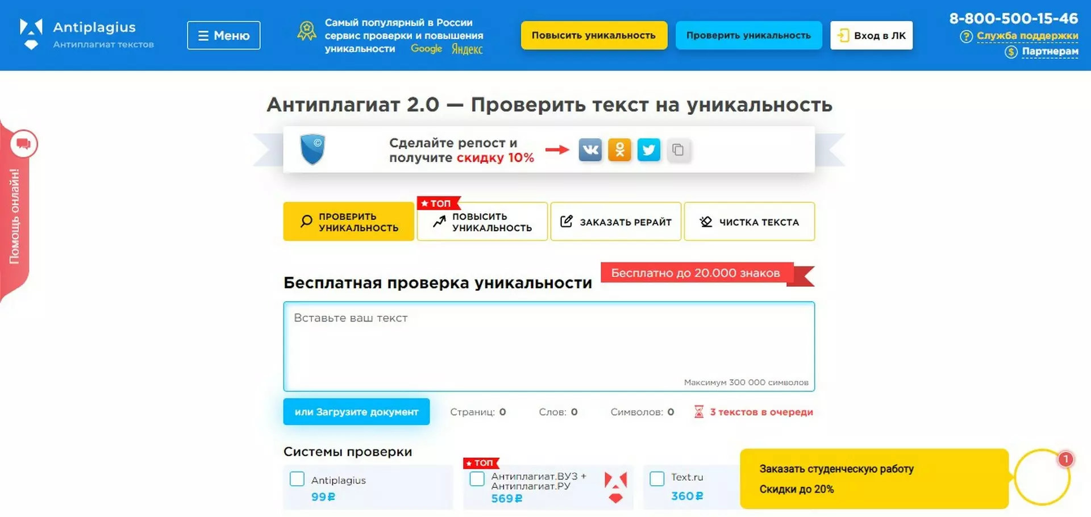Image resolution: width=1091 pixels, height=517 pixels.
Task: Click the VK share icon
Action: 590,150
